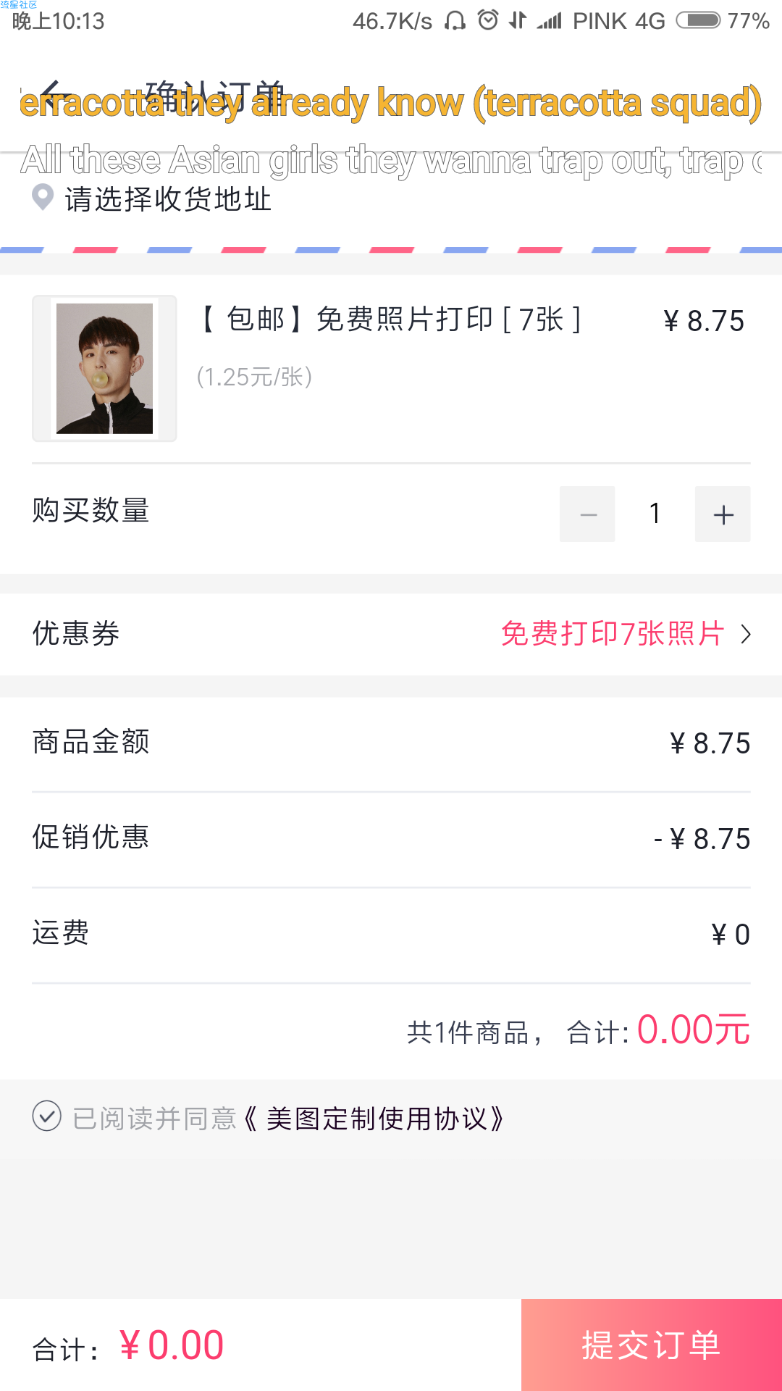Toggle the agreement checkmark circle

point(47,1116)
